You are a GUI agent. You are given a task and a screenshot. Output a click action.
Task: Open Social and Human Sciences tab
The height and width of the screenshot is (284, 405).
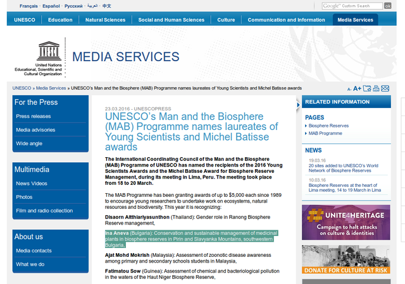coord(171,20)
